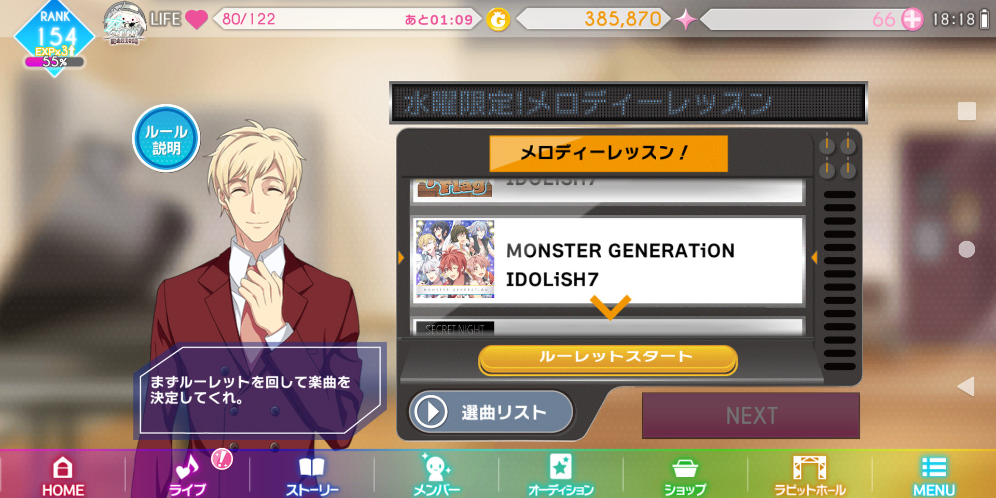Screen dimensions: 996x498
Task: Tap the pink LIFE heart icon
Action: point(197,20)
